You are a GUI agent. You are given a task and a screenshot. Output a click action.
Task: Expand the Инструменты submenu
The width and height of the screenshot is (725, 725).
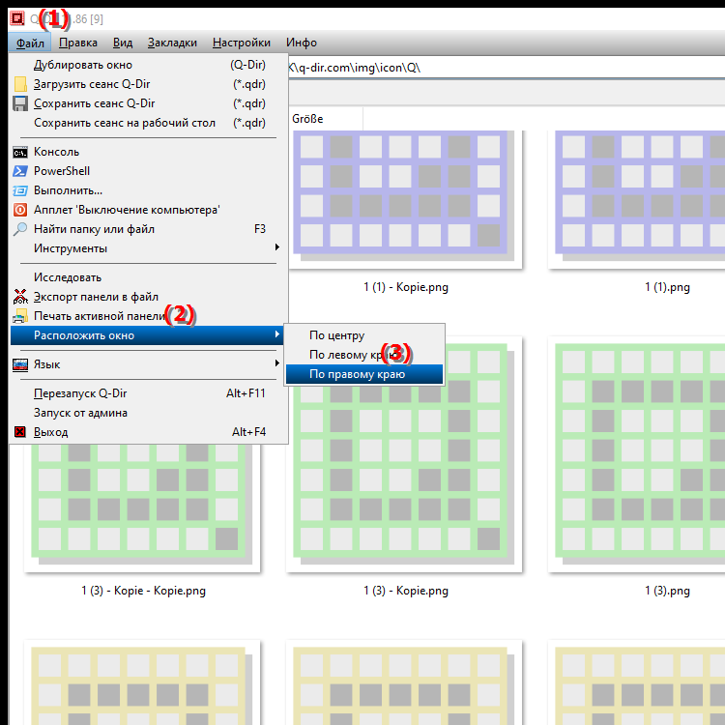click(x=148, y=248)
